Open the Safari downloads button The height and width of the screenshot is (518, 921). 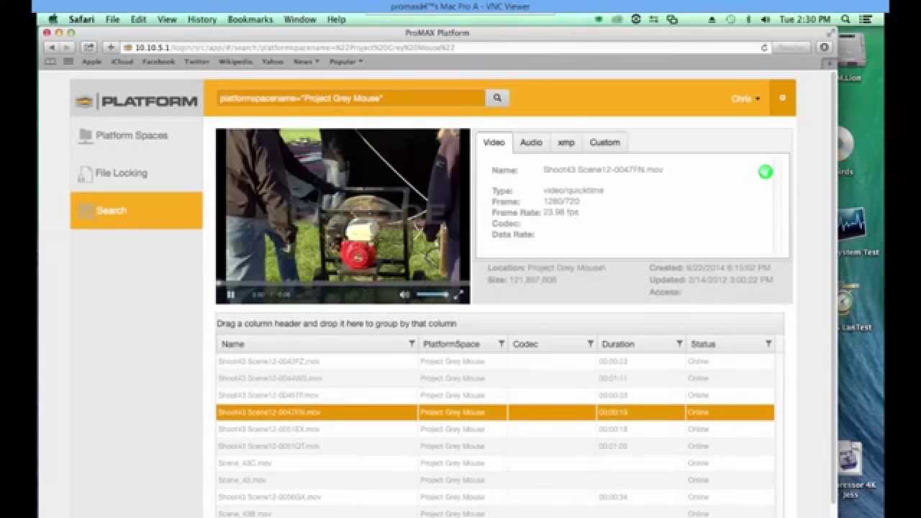tap(825, 47)
